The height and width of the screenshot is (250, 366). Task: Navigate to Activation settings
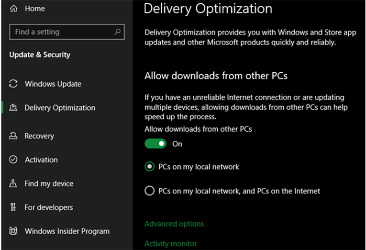[x=41, y=160]
